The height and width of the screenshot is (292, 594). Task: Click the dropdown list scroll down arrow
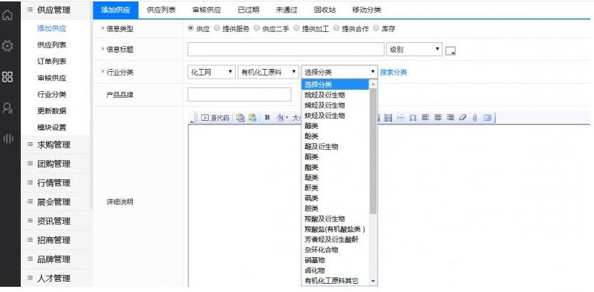click(x=373, y=281)
